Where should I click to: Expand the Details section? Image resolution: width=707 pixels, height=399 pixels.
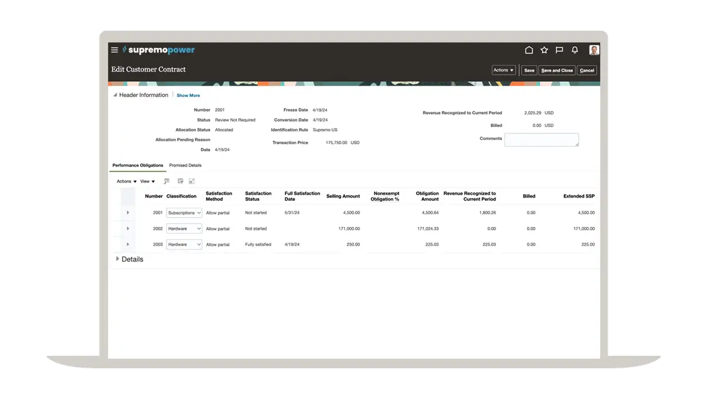[x=118, y=259]
